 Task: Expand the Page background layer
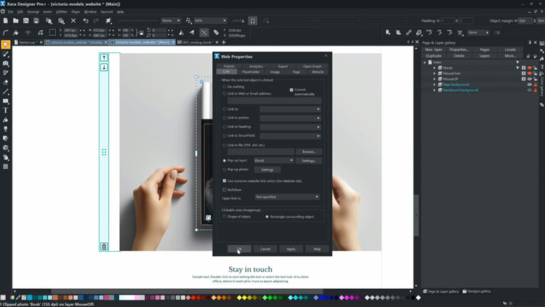tap(434, 84)
